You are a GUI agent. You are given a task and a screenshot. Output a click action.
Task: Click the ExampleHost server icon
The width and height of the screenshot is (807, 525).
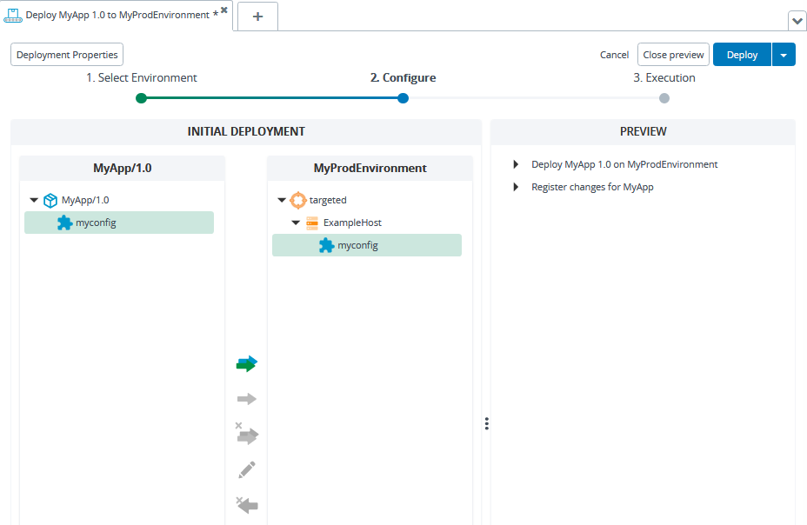312,223
